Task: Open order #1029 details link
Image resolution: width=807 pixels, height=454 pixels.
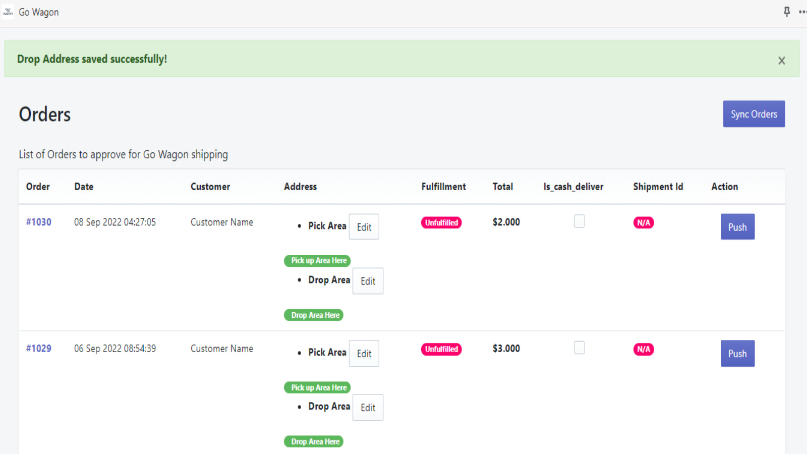Action: pos(38,348)
